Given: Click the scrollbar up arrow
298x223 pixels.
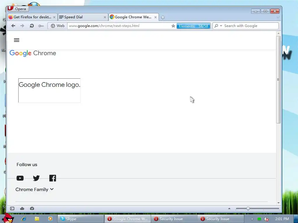Looking at the screenshot, I should (279, 33).
